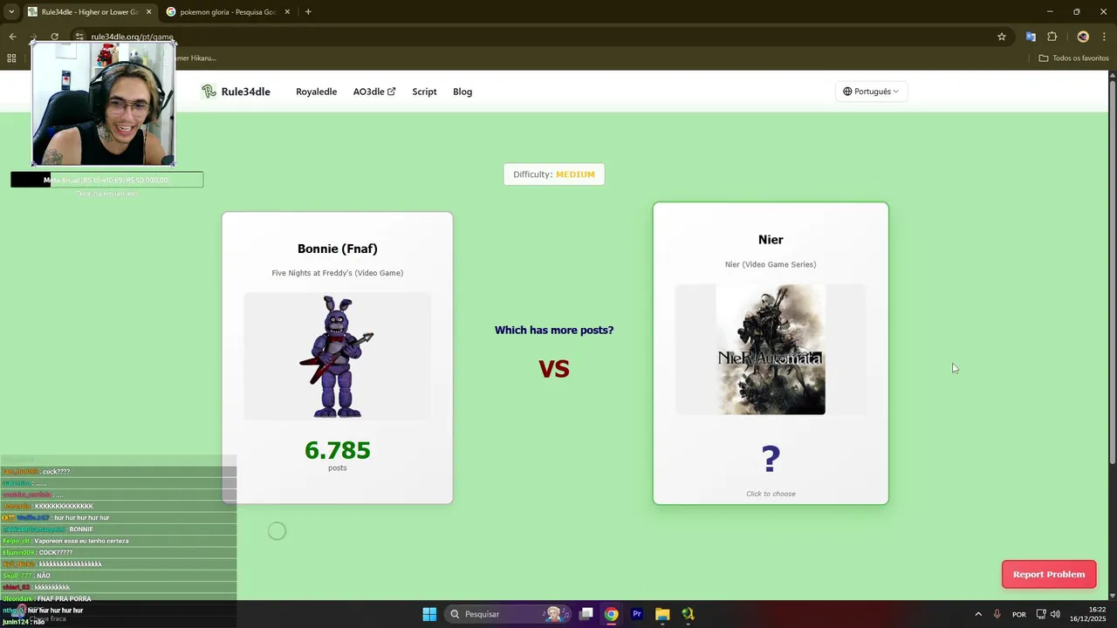Open the volume speaker tray icon

coord(1056,614)
